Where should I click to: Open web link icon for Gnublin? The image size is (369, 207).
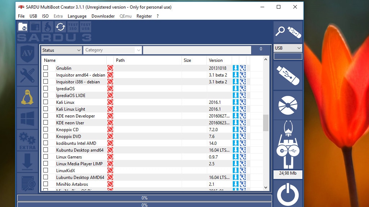[243, 68]
